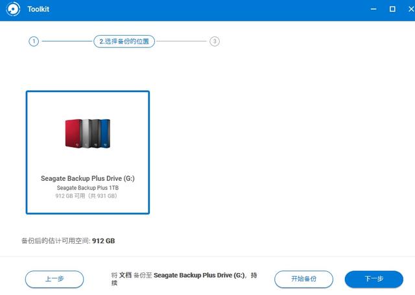The height and width of the screenshot is (295, 415).
Task: Click the blue drive in the picture
Action: [106, 134]
